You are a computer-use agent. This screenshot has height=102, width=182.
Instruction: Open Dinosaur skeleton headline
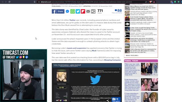pyautogui.click(x=143, y=45)
